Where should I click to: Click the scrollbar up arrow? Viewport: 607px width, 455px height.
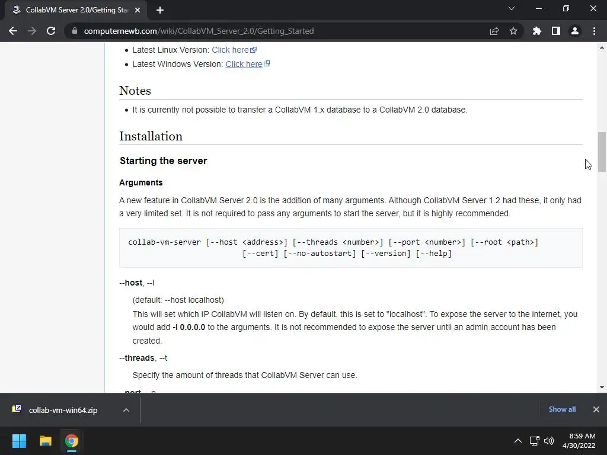(602, 47)
